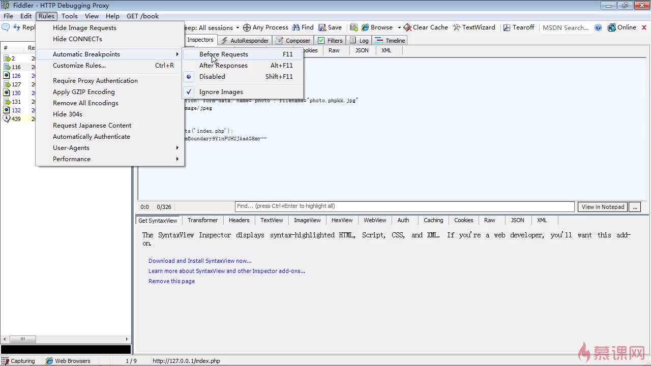
Task: Enable Request Japanese Content
Action: pyautogui.click(x=110, y=125)
